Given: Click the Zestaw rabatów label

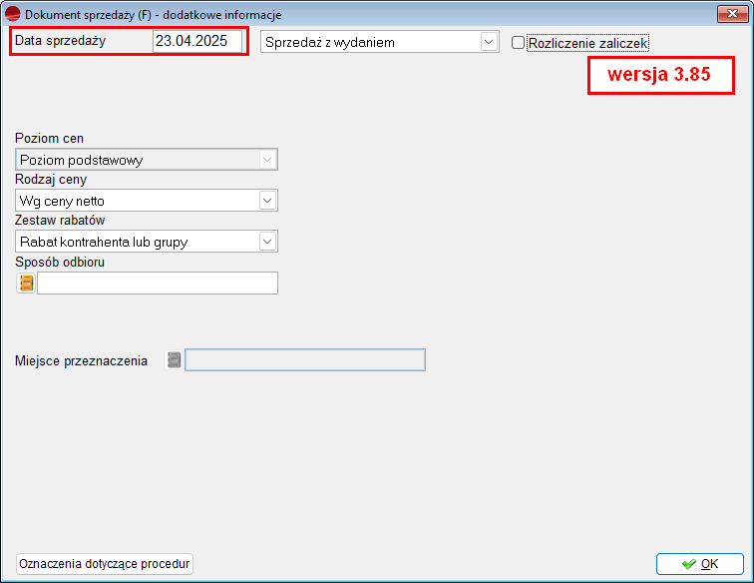Looking at the screenshot, I should (61, 221).
